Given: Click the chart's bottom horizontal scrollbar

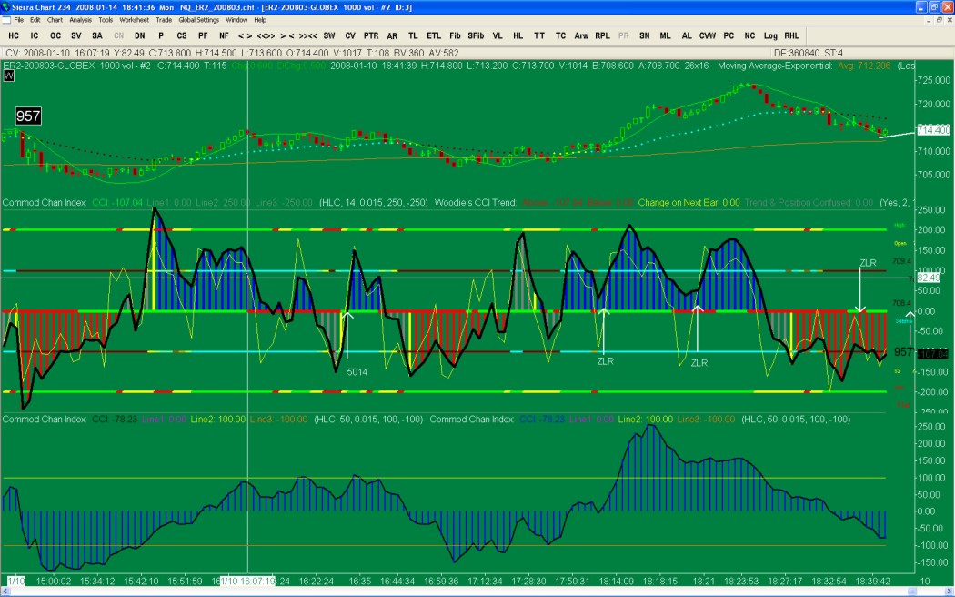Looking at the screenshot, I should (455, 592).
